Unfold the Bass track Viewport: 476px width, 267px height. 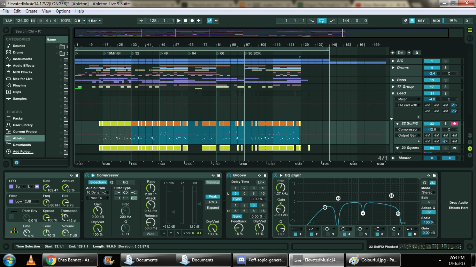click(x=393, y=80)
